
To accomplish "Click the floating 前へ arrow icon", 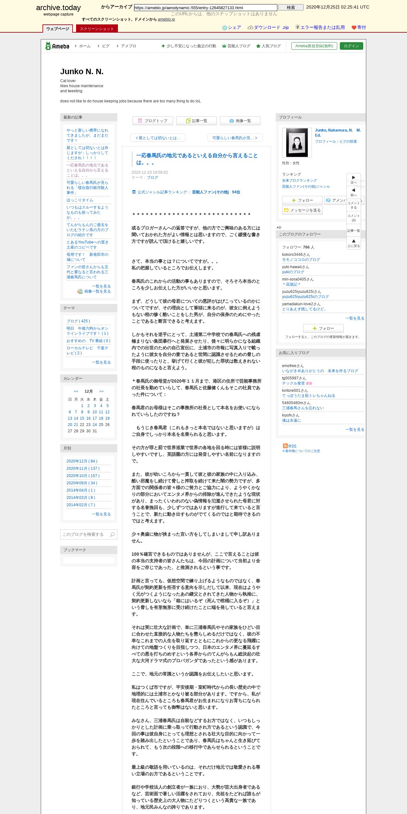I will pos(354,190).
